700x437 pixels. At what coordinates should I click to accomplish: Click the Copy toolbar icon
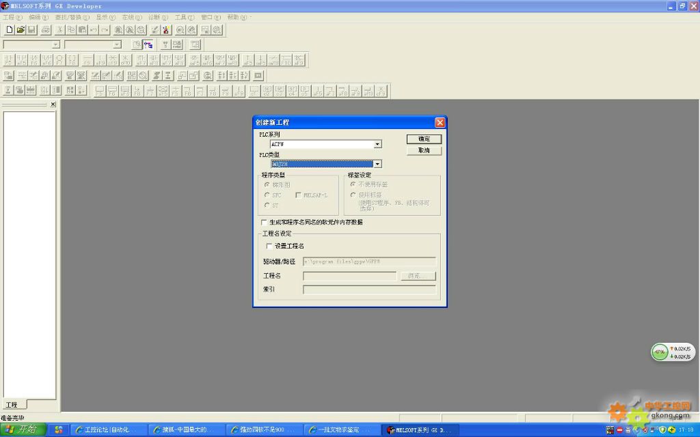(x=71, y=29)
